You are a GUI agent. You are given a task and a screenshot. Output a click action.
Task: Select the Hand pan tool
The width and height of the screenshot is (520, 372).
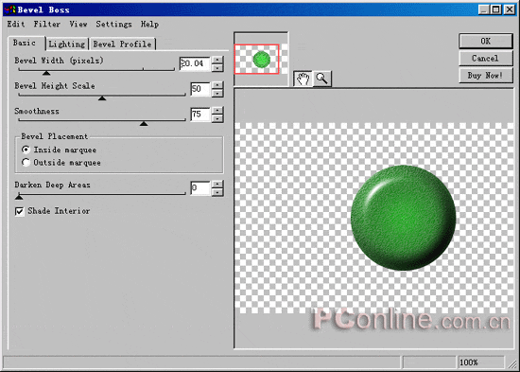pyautogui.click(x=303, y=79)
